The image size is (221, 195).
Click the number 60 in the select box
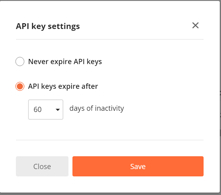38,110
